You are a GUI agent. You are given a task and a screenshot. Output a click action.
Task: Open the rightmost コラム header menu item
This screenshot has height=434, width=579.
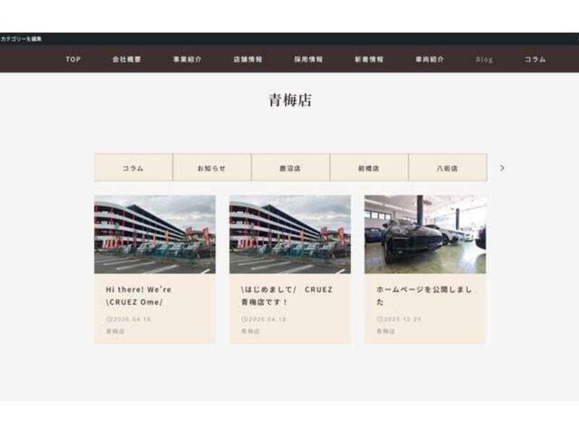[x=535, y=59]
